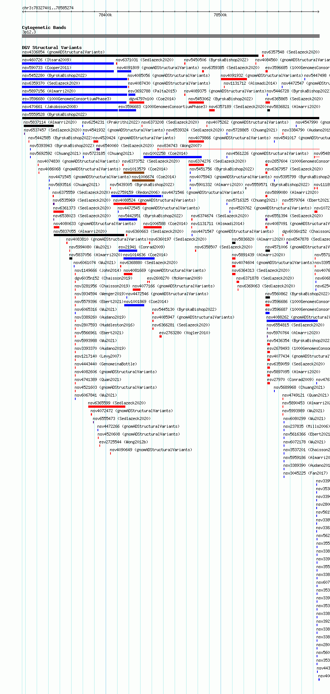Screen dimensions: 330x694
Task: Open esv2763280 (Vogler2010) variant
Action: (x=185, y=333)
